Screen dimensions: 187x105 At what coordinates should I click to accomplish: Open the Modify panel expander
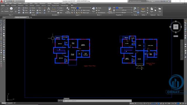pyautogui.click(x=34, y=15)
